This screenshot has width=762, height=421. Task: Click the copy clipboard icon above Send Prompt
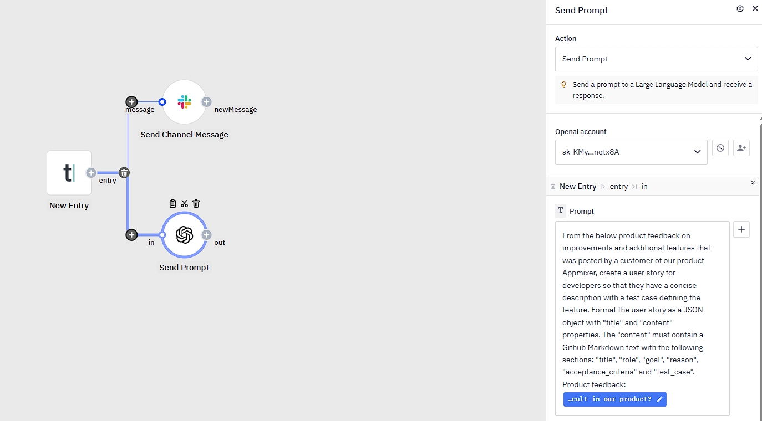click(x=172, y=204)
